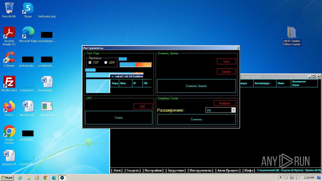
Task: Select the UDP protocol radio button
Action: point(106,62)
